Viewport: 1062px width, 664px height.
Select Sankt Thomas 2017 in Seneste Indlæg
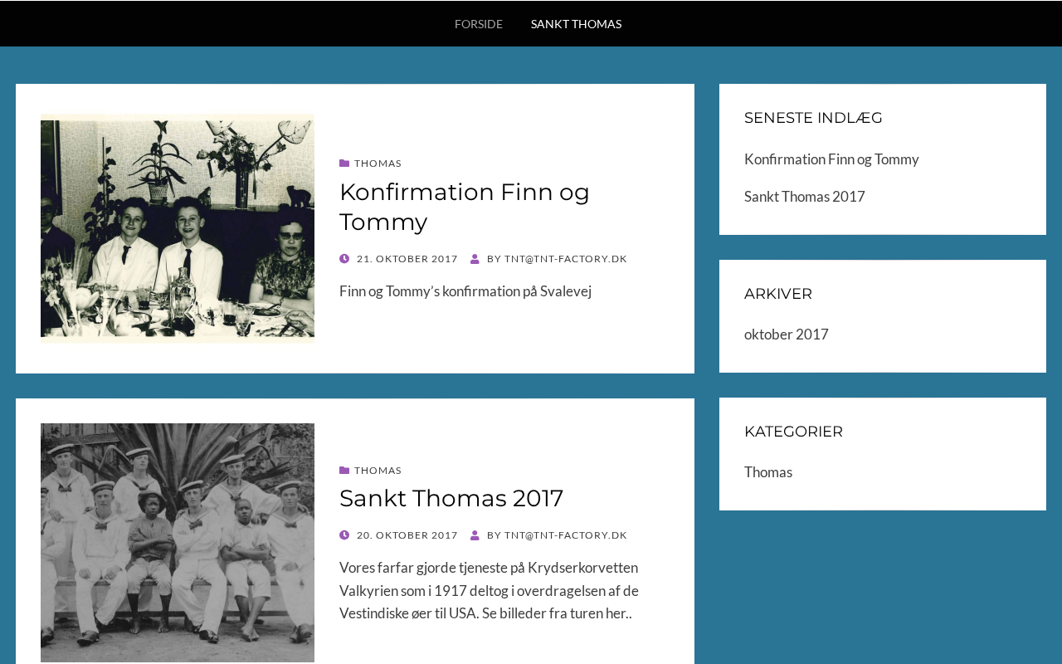point(805,197)
